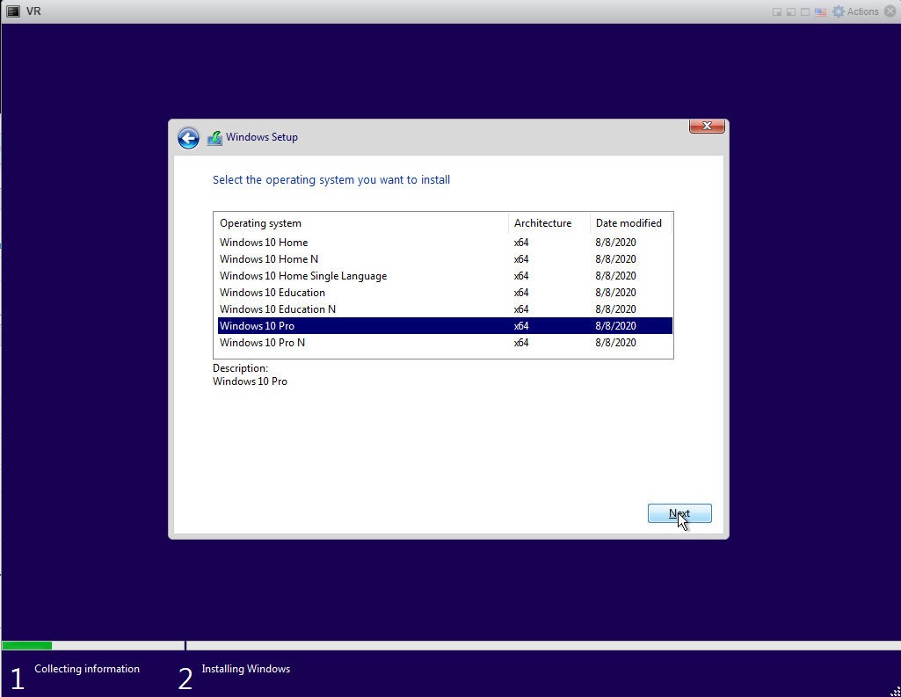The width and height of the screenshot is (901, 697).
Task: Open the Actions gear menu
Action: click(839, 11)
